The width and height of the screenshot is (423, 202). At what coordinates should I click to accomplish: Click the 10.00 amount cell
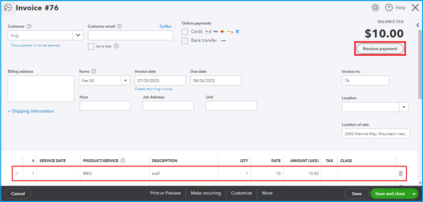(302, 173)
